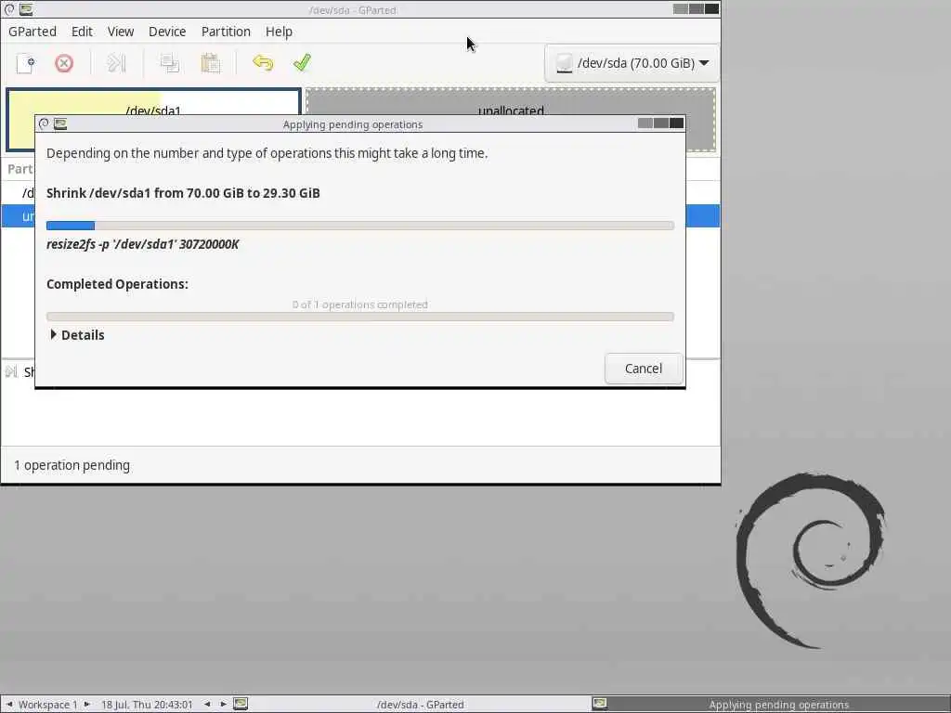This screenshot has height=713, width=951.
Task: Open the View menu
Action: tap(121, 32)
